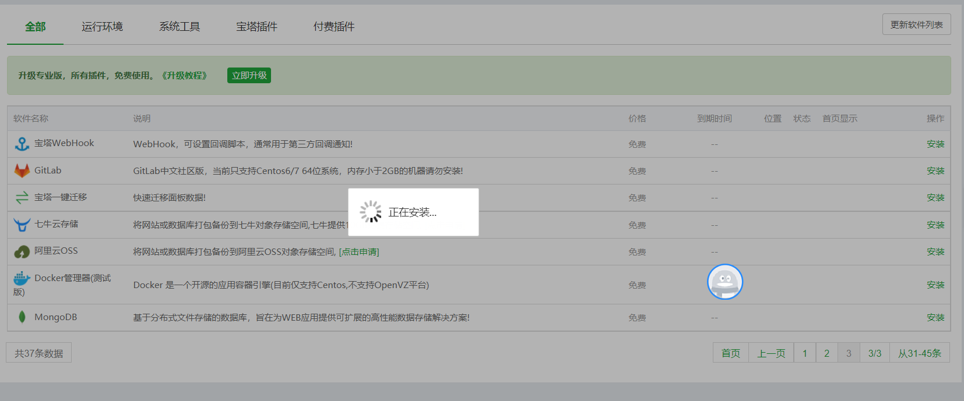Click the 阿里云OSS cloud icon
This screenshot has width=964, height=401.
point(22,252)
